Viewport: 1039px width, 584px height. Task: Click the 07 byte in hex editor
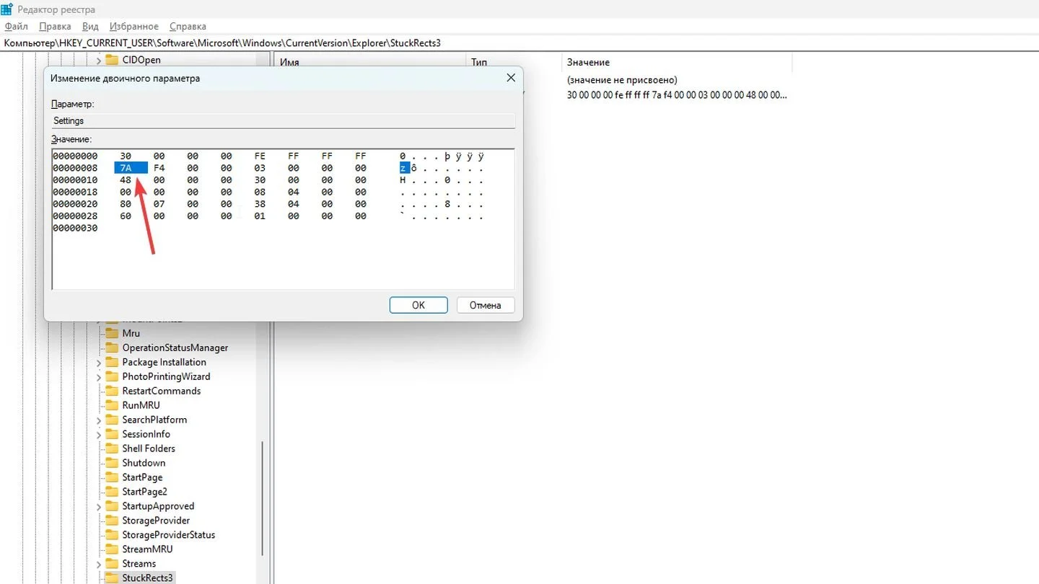point(159,204)
